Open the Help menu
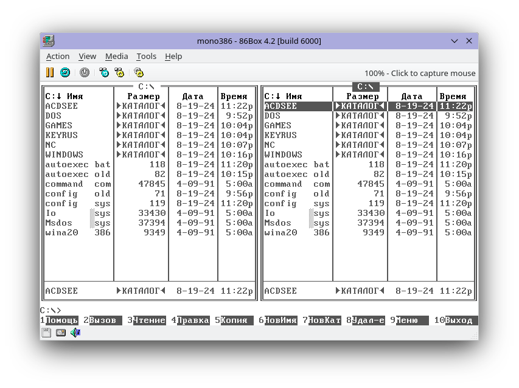 coord(173,57)
